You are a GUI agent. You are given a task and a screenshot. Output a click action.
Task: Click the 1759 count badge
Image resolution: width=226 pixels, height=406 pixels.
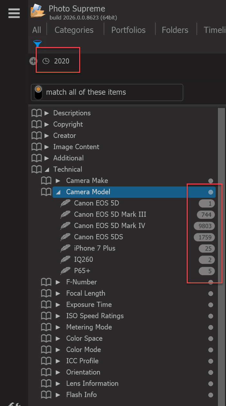coord(204,237)
